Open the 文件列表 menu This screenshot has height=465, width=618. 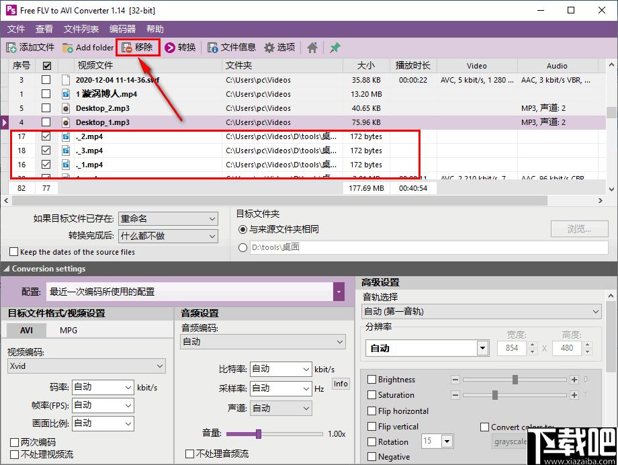click(x=81, y=29)
